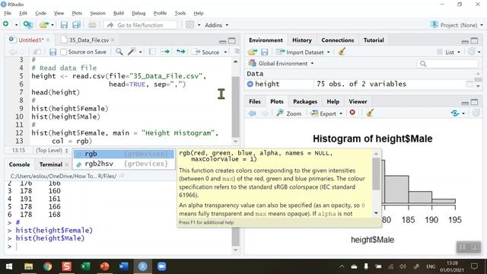Open the Addins dropdown
The image size is (487, 274).
coord(216,25)
